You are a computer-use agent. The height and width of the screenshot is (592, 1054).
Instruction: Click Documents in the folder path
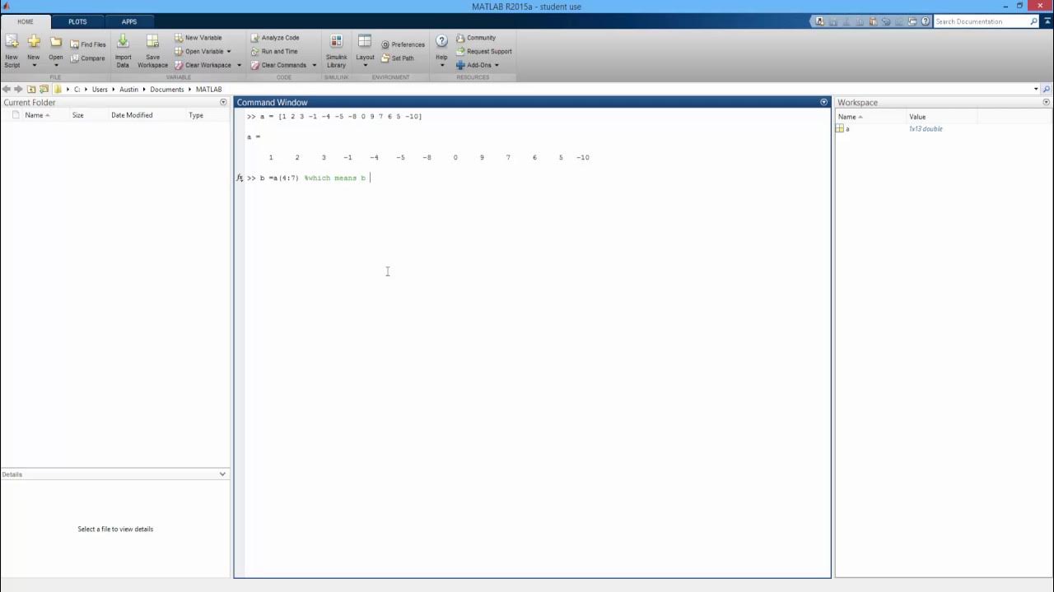167,89
